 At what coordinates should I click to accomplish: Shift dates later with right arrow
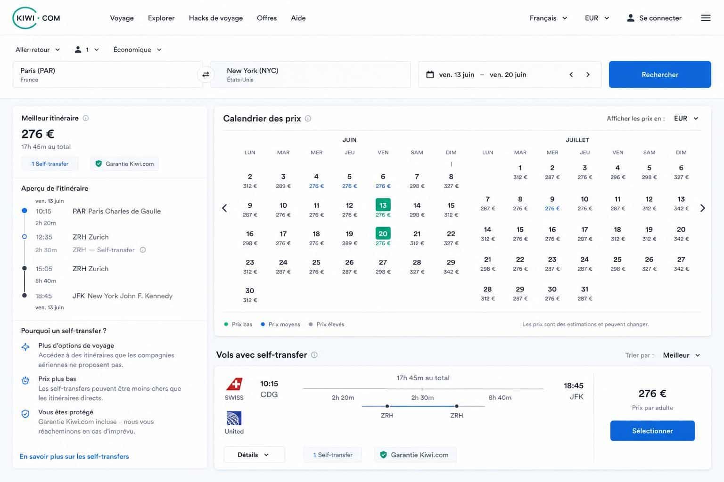588,74
